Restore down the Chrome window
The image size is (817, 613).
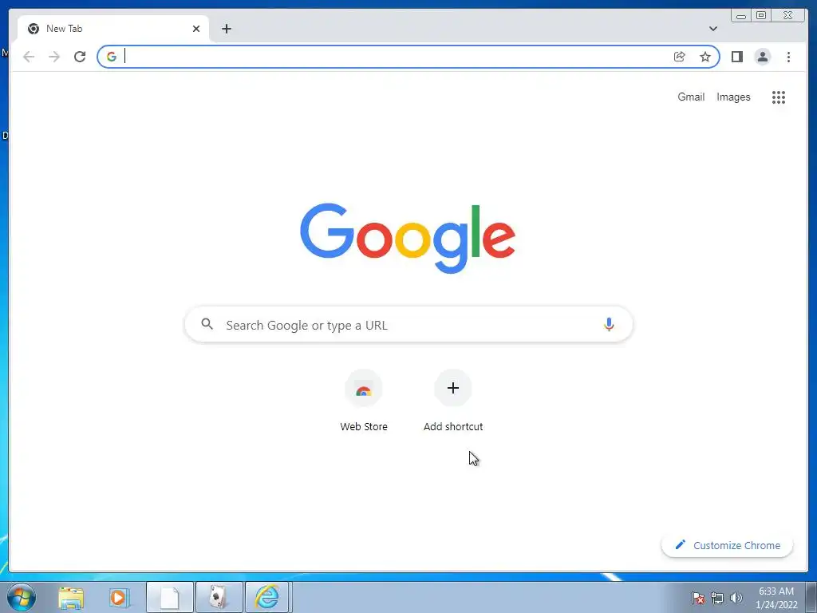pyautogui.click(x=760, y=16)
